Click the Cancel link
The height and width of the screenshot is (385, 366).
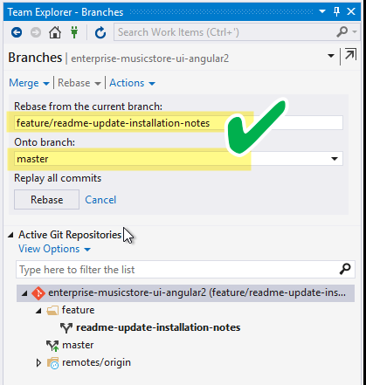tap(100, 200)
